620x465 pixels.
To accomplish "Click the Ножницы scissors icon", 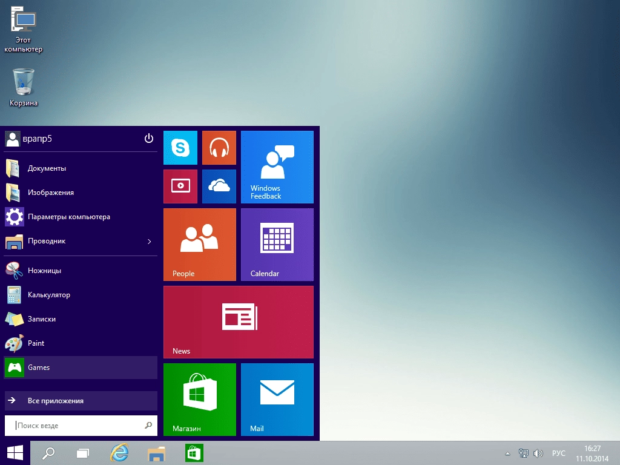I will pos(15,271).
